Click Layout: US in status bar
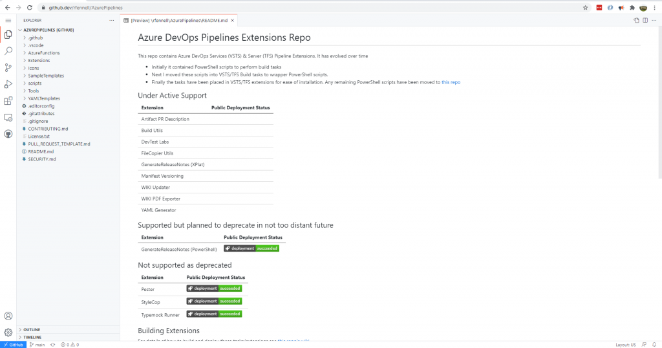 pos(625,345)
